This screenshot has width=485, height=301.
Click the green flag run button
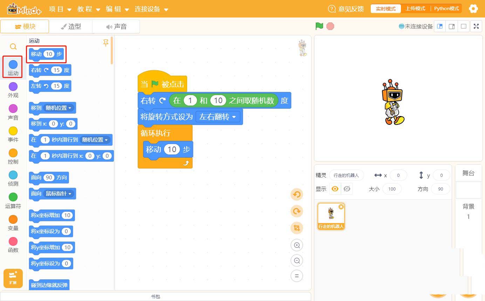tap(319, 26)
